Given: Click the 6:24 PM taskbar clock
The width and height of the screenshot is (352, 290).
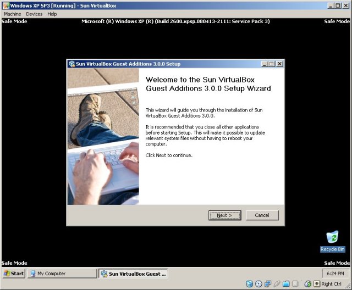Looking at the screenshot, I should point(335,274).
